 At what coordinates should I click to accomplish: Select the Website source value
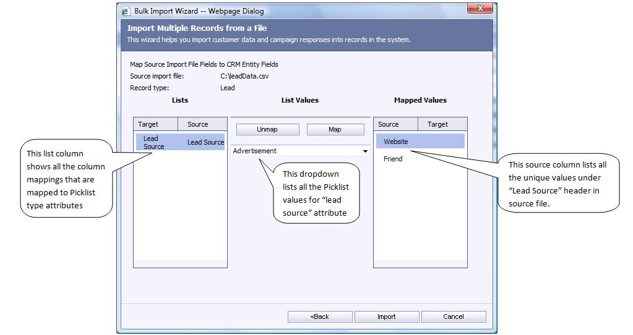[396, 142]
